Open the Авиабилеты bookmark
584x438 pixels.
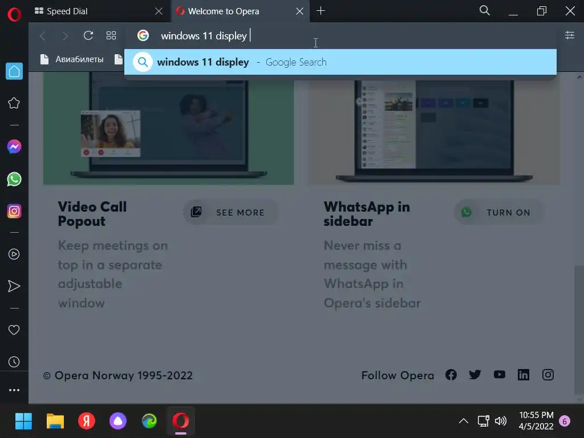[x=72, y=59]
